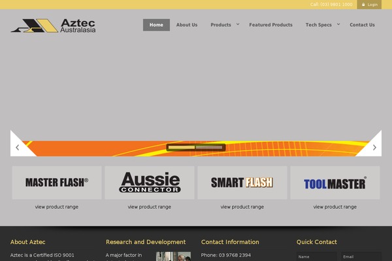Show the previous slide with left arrow
The width and height of the screenshot is (392, 261).
click(x=17, y=147)
